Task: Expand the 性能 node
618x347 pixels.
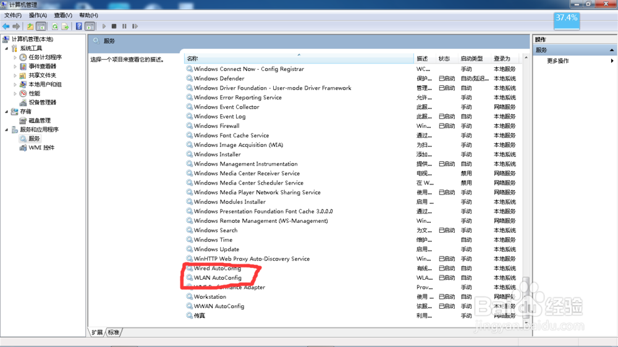Action: [15, 94]
